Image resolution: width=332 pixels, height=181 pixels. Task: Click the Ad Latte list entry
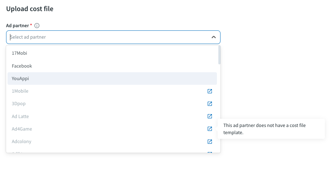tap(112, 116)
